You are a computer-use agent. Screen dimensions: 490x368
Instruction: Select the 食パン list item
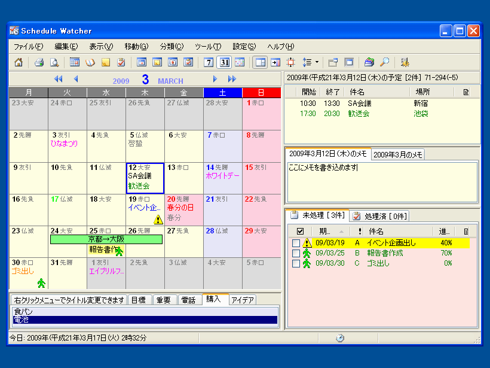[x=145, y=312]
